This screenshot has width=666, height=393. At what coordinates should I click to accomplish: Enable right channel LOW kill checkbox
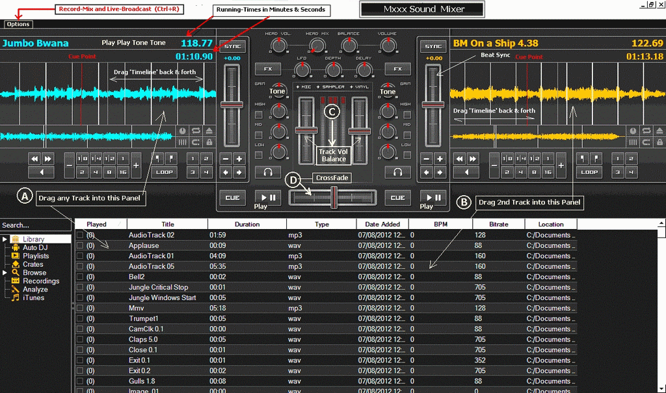point(407,156)
